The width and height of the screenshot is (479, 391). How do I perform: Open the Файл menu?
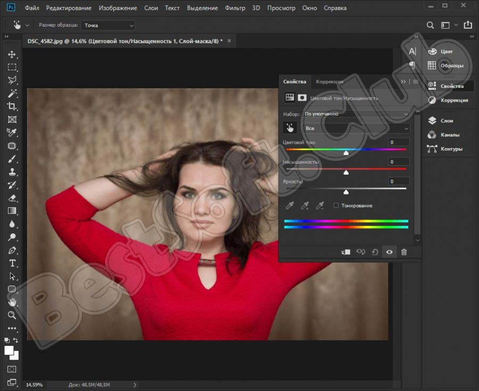pyautogui.click(x=32, y=8)
